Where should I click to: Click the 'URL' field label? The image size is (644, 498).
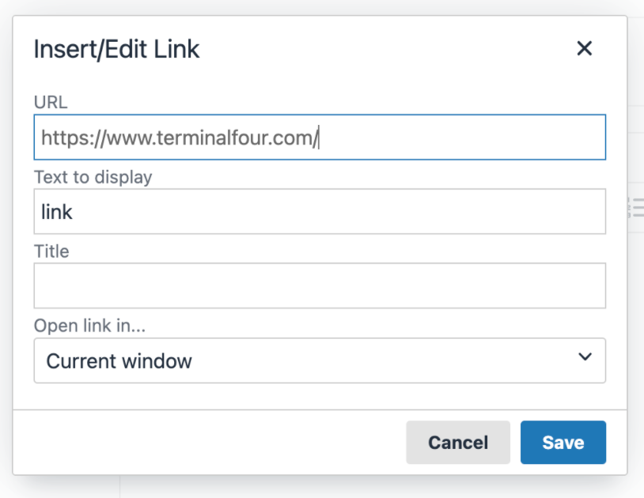click(x=51, y=103)
